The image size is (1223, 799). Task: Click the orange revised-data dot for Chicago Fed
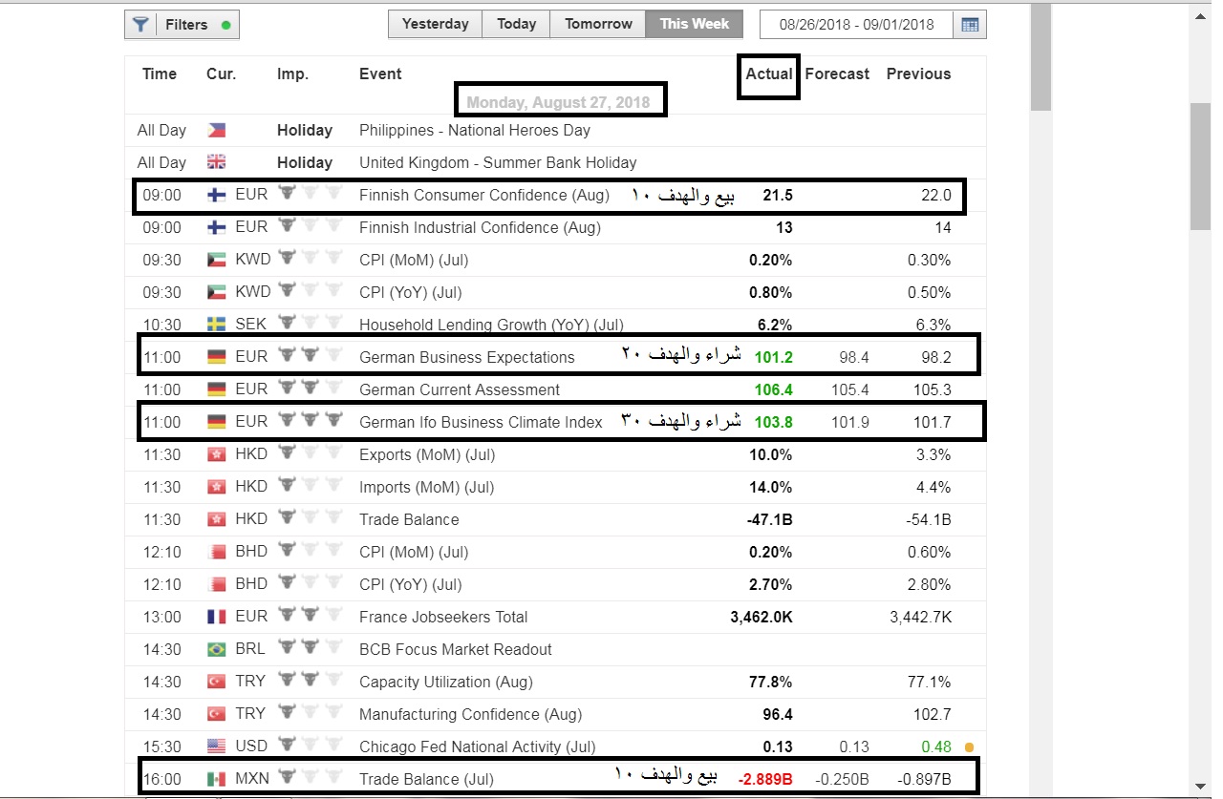tap(971, 746)
